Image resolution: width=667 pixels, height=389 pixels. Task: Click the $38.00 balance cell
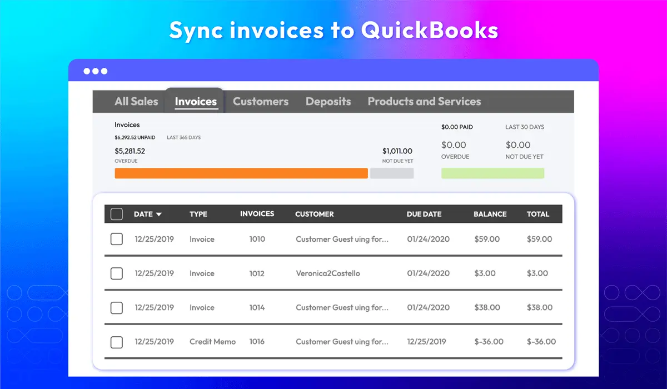[487, 308]
